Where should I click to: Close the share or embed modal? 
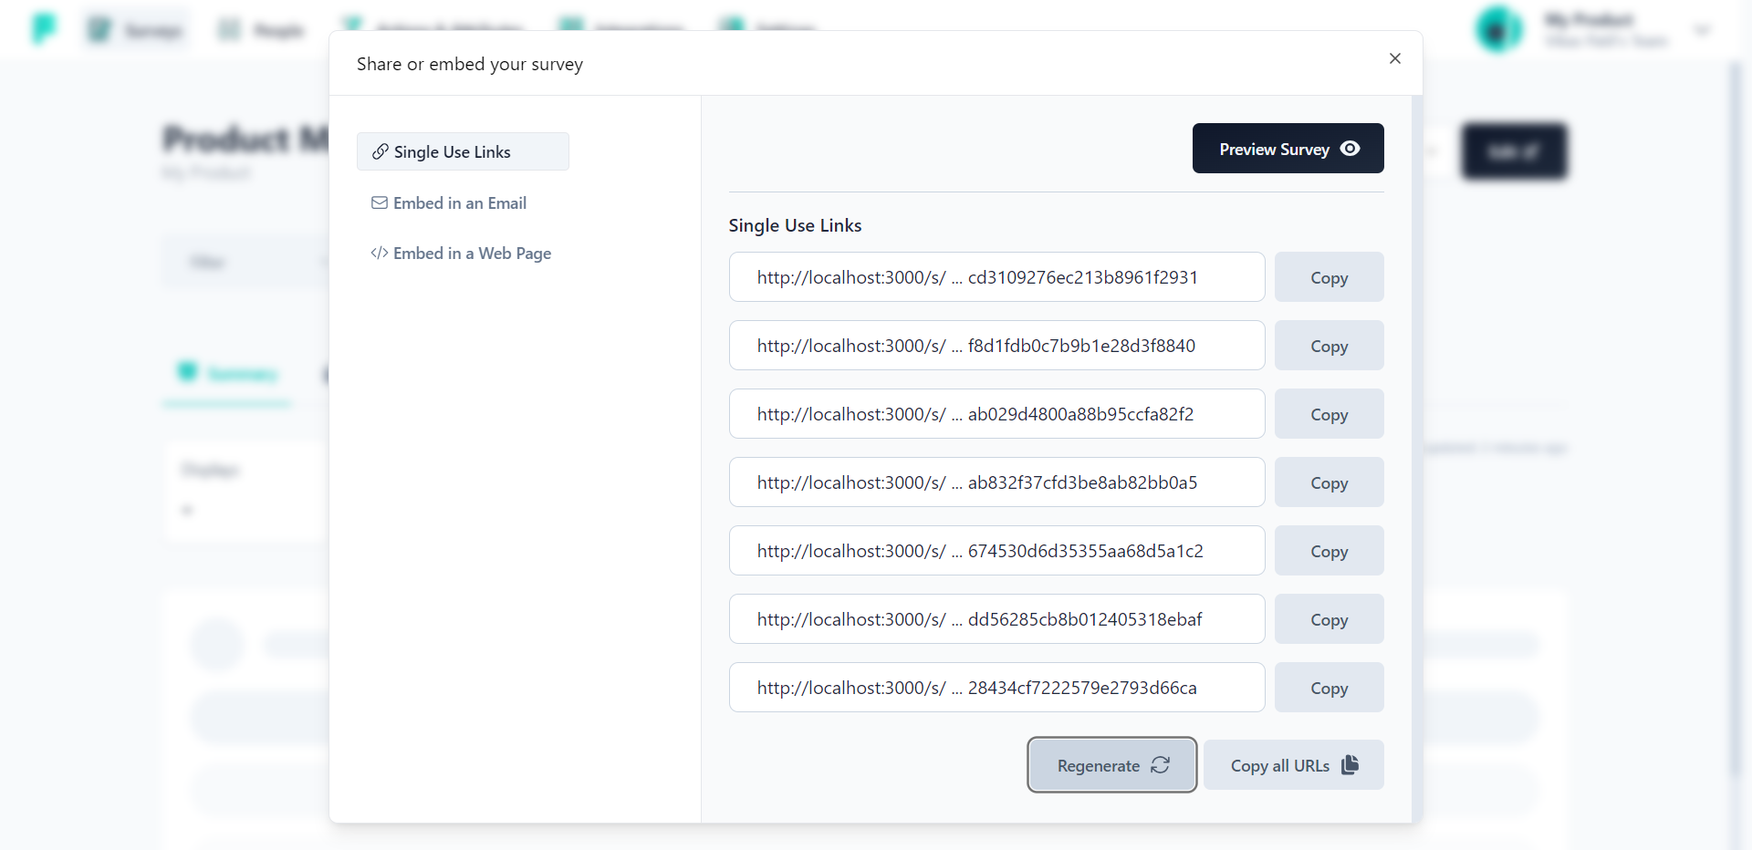(1394, 58)
